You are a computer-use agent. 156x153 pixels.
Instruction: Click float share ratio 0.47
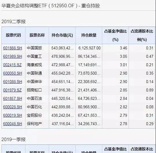(x=150, y=57)
